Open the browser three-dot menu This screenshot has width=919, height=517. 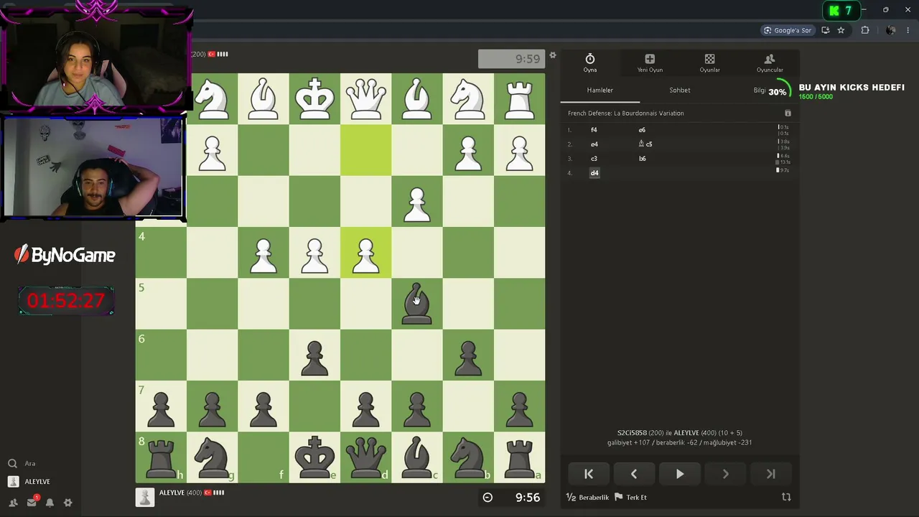(x=909, y=30)
